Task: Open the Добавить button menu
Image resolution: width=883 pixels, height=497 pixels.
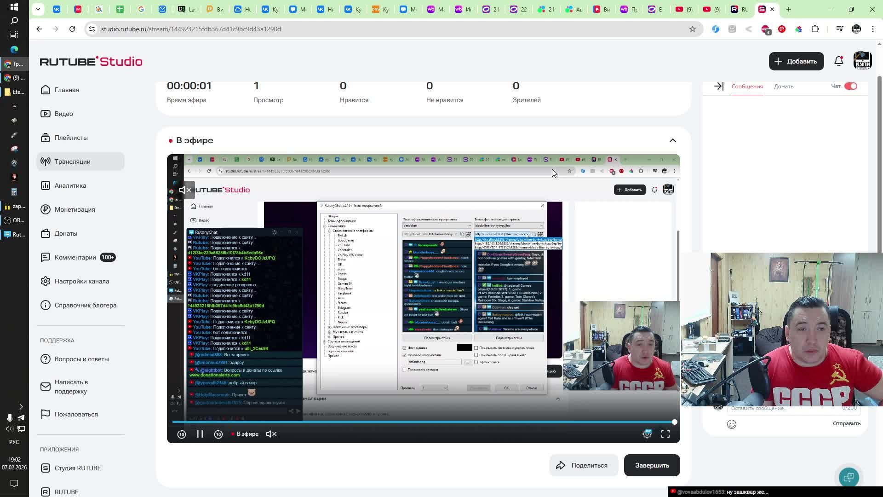Action: [x=796, y=61]
